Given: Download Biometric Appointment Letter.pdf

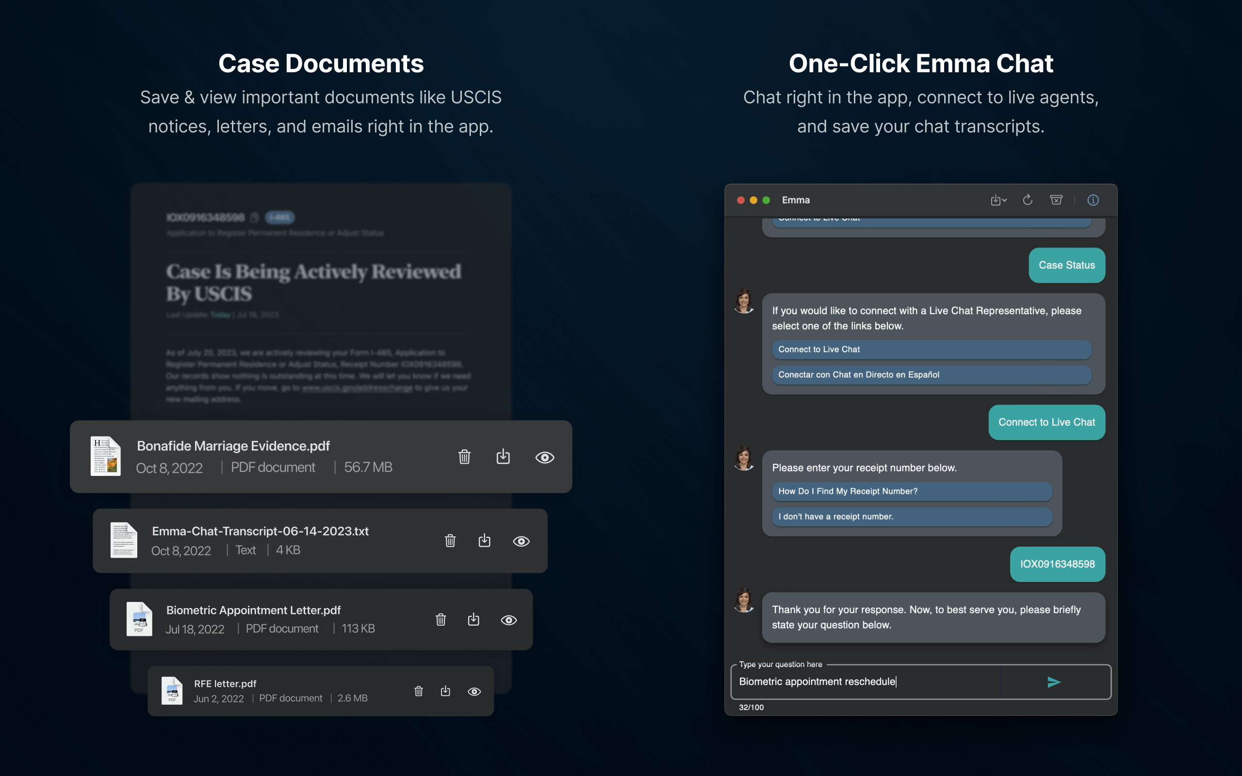Looking at the screenshot, I should (474, 619).
